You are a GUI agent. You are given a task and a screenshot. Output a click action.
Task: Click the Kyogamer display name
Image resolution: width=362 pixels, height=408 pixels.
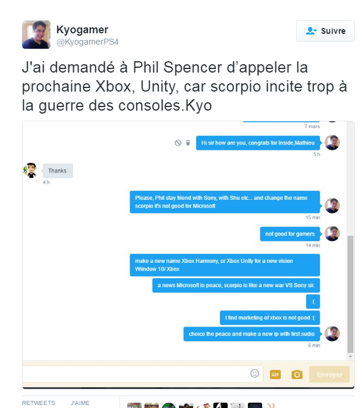click(x=82, y=30)
